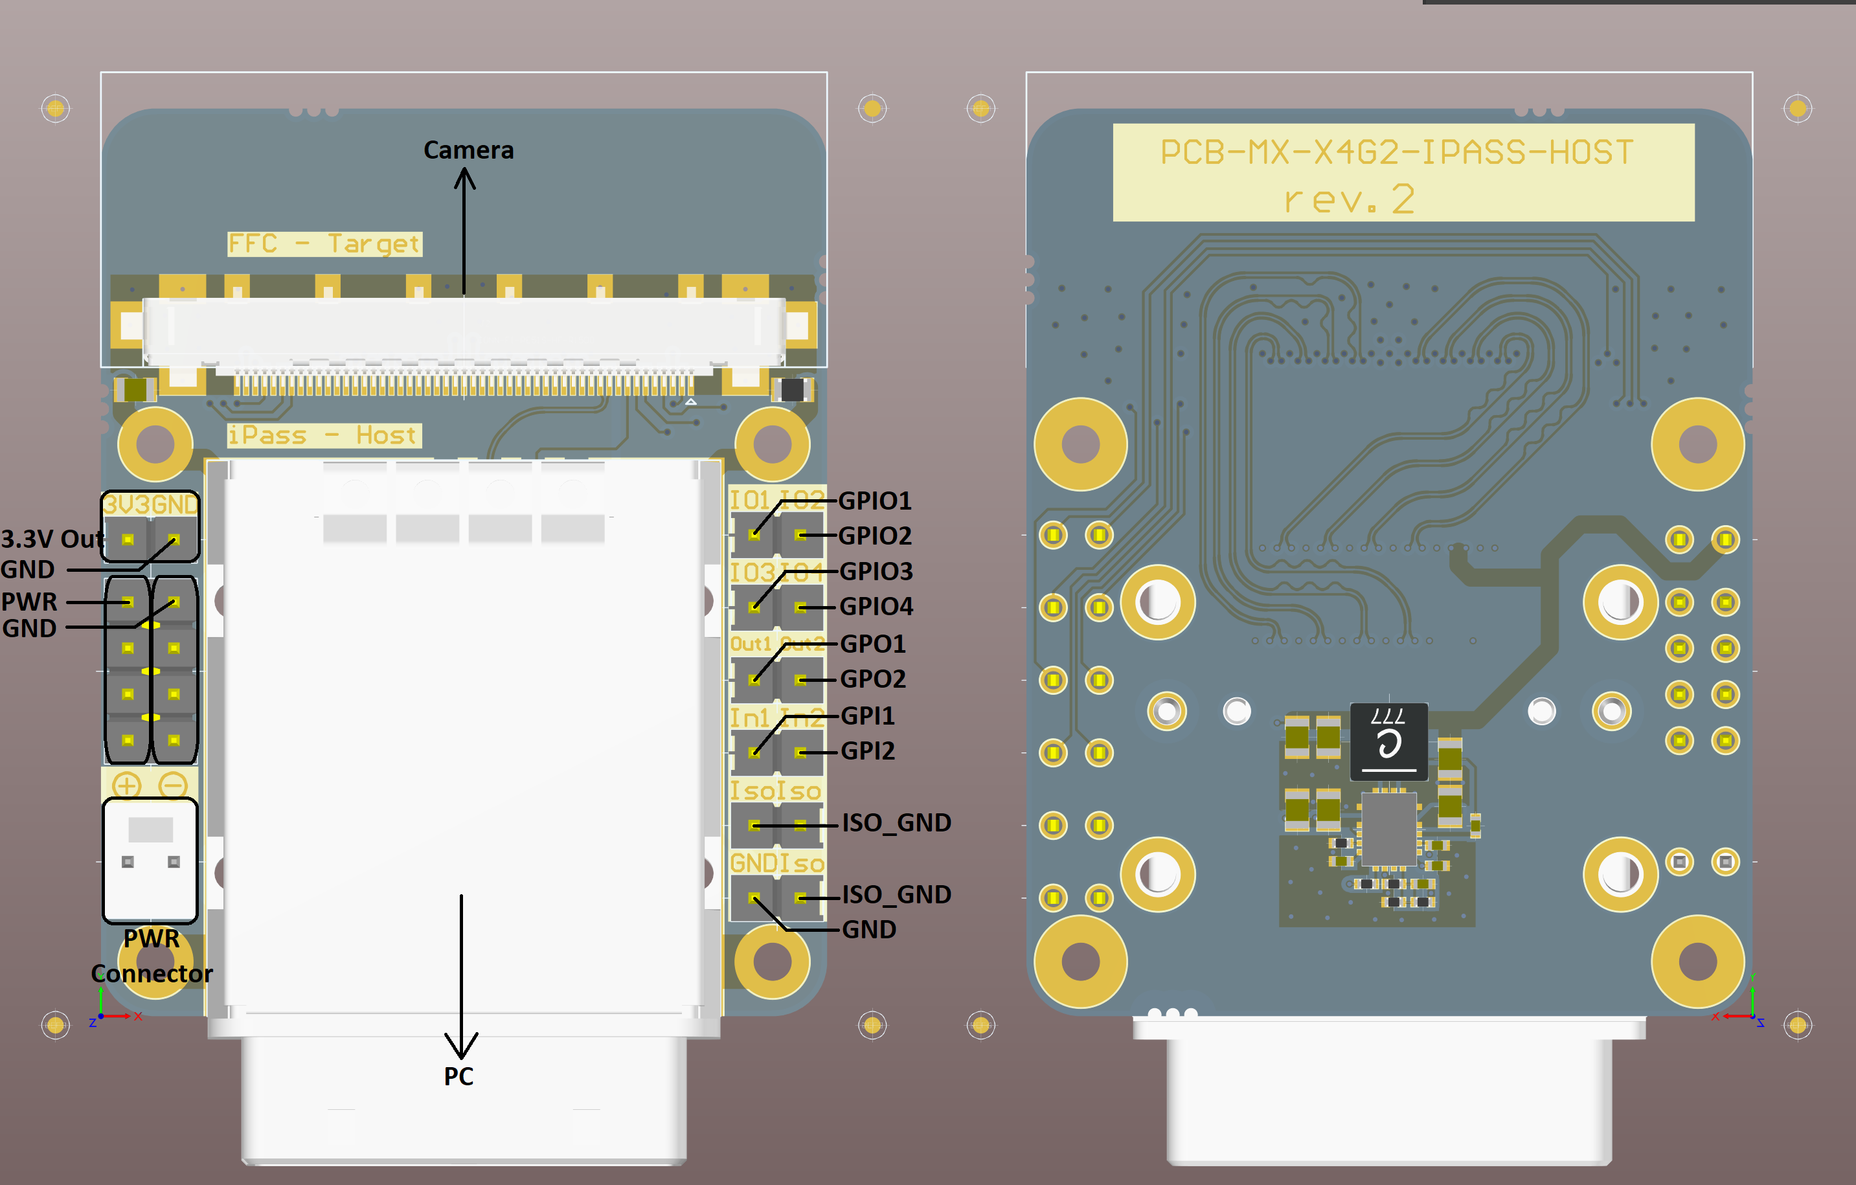The height and width of the screenshot is (1185, 1856).
Task: Select the GPI1 pin annotation
Action: pyautogui.click(x=868, y=716)
